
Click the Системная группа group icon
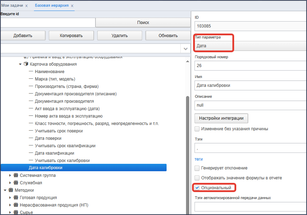[16, 175]
